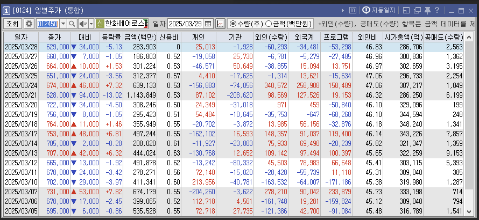This screenshot has height=220, width=479.
Task: Select the 2025/03/17 date cell
Action: tap(21, 134)
